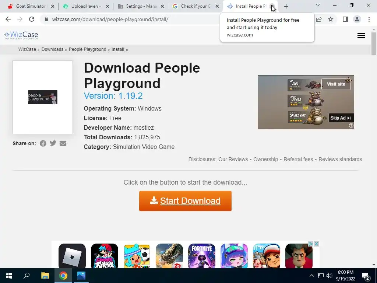Reload the current page
Screen dimensions: 377x283
[x=32, y=19]
